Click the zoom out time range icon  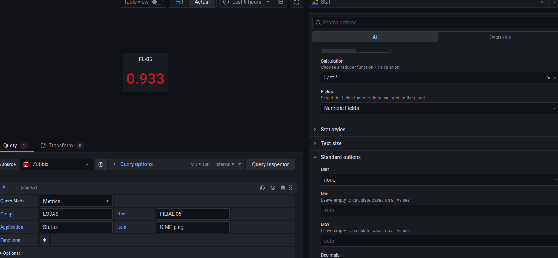[x=280, y=2]
